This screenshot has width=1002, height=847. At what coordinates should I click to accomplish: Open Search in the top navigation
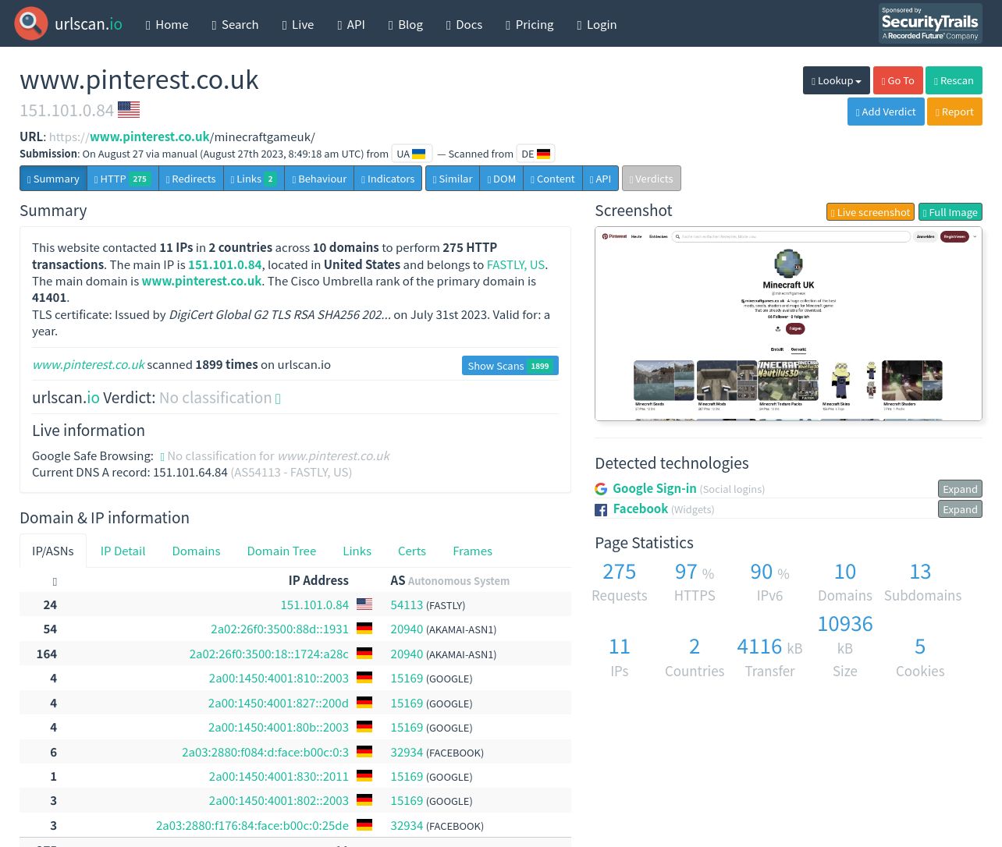(x=235, y=24)
